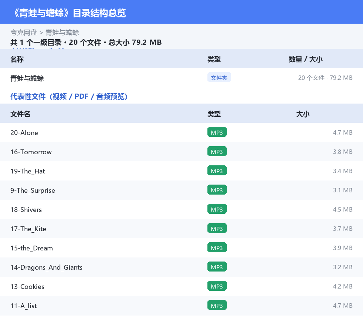Click the 文件夹 type badge
Image resolution: width=363 pixels, height=327 pixels.
point(219,78)
